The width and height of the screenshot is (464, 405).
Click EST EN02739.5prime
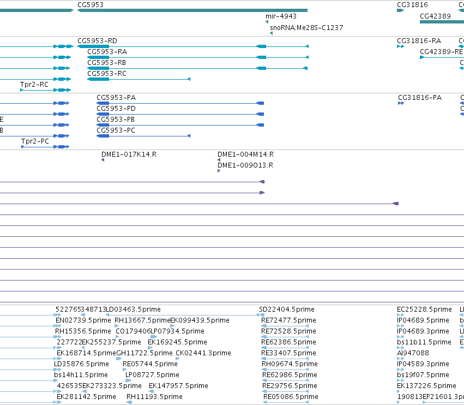[83, 320]
